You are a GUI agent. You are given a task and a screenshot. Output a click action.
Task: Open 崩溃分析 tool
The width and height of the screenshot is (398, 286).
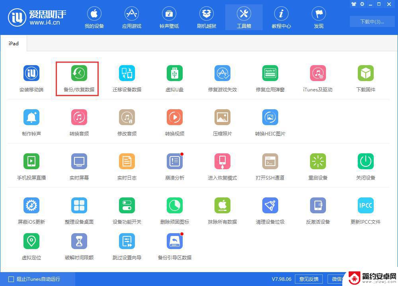pyautogui.click(x=175, y=161)
